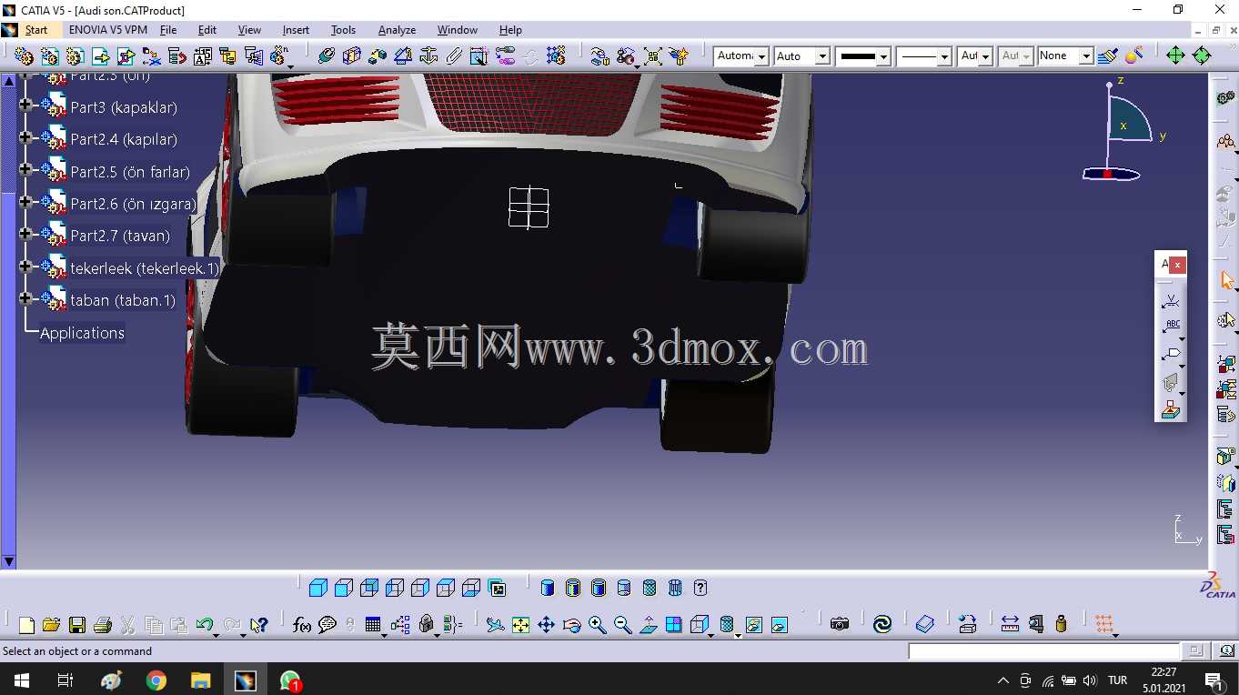Open the Insert menu
The height and width of the screenshot is (695, 1239).
(296, 30)
